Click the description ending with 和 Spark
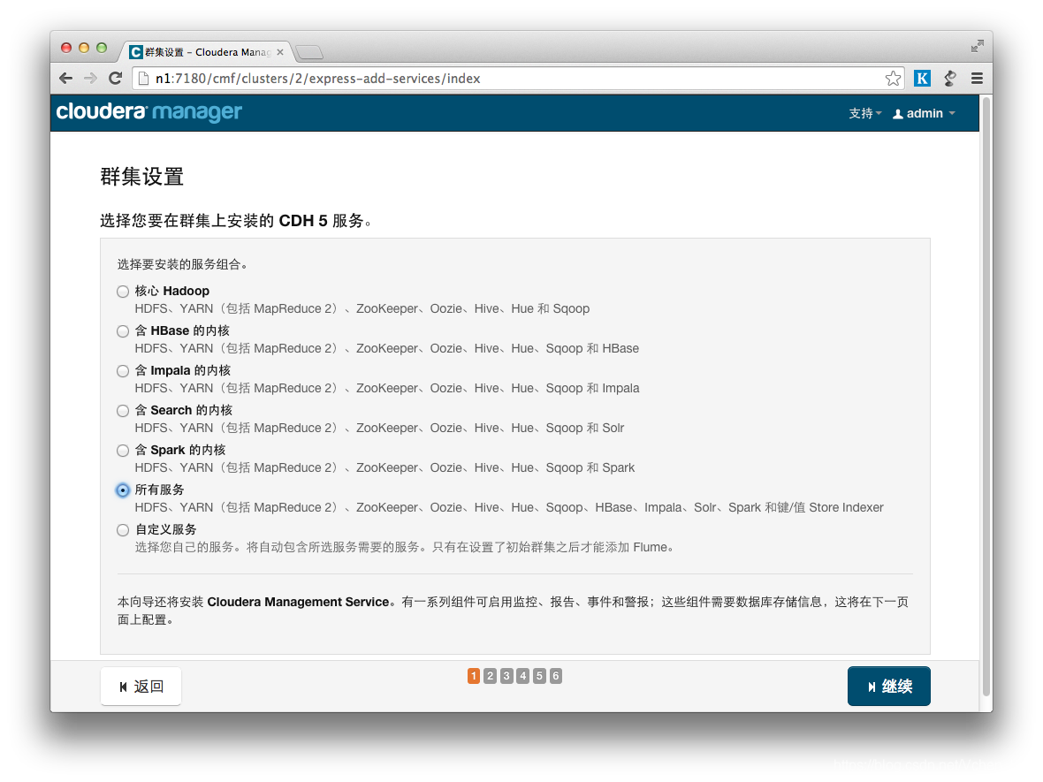 pos(385,467)
